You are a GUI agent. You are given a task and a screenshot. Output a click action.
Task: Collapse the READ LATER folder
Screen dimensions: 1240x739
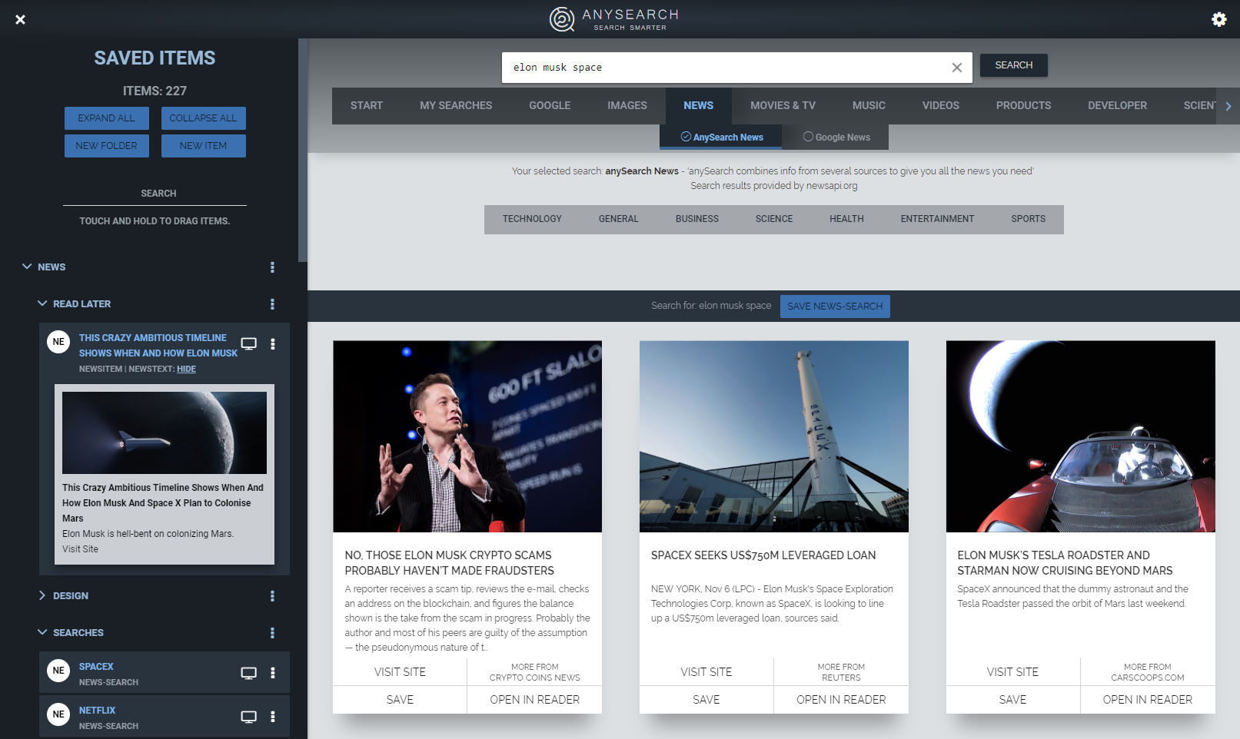[42, 303]
